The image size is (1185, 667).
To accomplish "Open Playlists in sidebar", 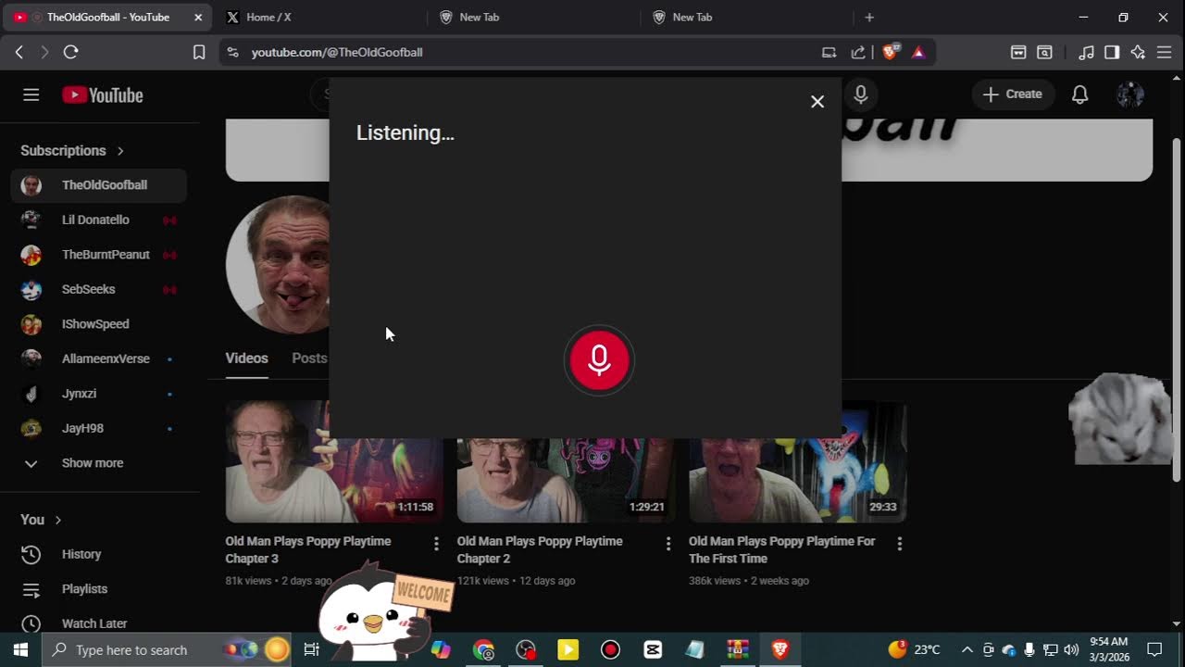I will pyautogui.click(x=99, y=589).
